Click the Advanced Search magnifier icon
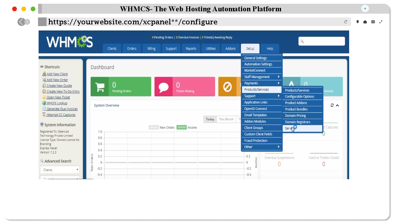The height and width of the screenshot is (223, 395). pyautogui.click(x=42, y=161)
